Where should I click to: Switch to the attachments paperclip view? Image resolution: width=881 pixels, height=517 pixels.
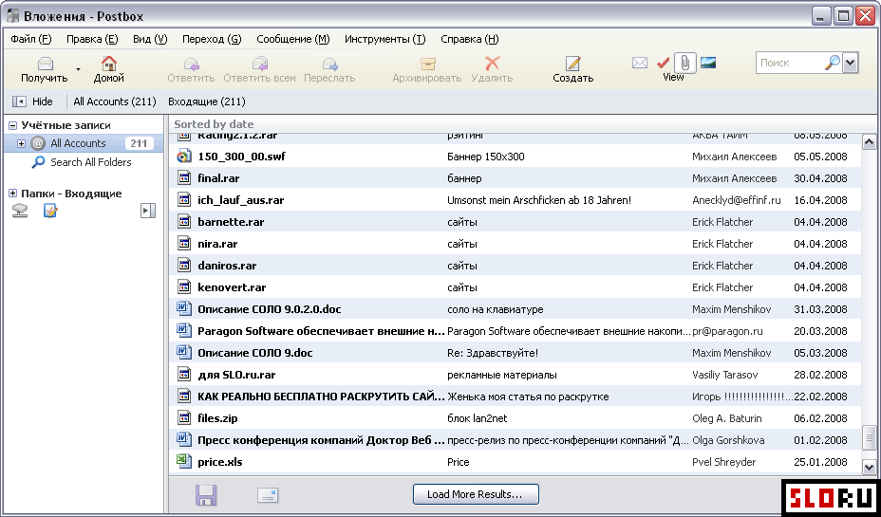pyautogui.click(x=685, y=63)
